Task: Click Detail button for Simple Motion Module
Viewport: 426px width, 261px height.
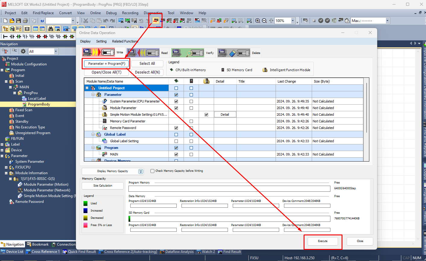Action: [x=225, y=115]
